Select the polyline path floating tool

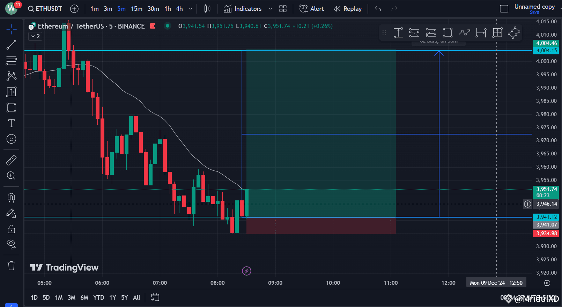pyautogui.click(x=464, y=33)
